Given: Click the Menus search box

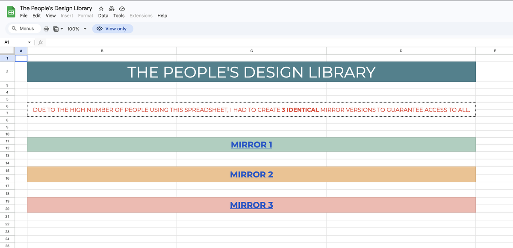Looking at the screenshot, I should (24, 29).
